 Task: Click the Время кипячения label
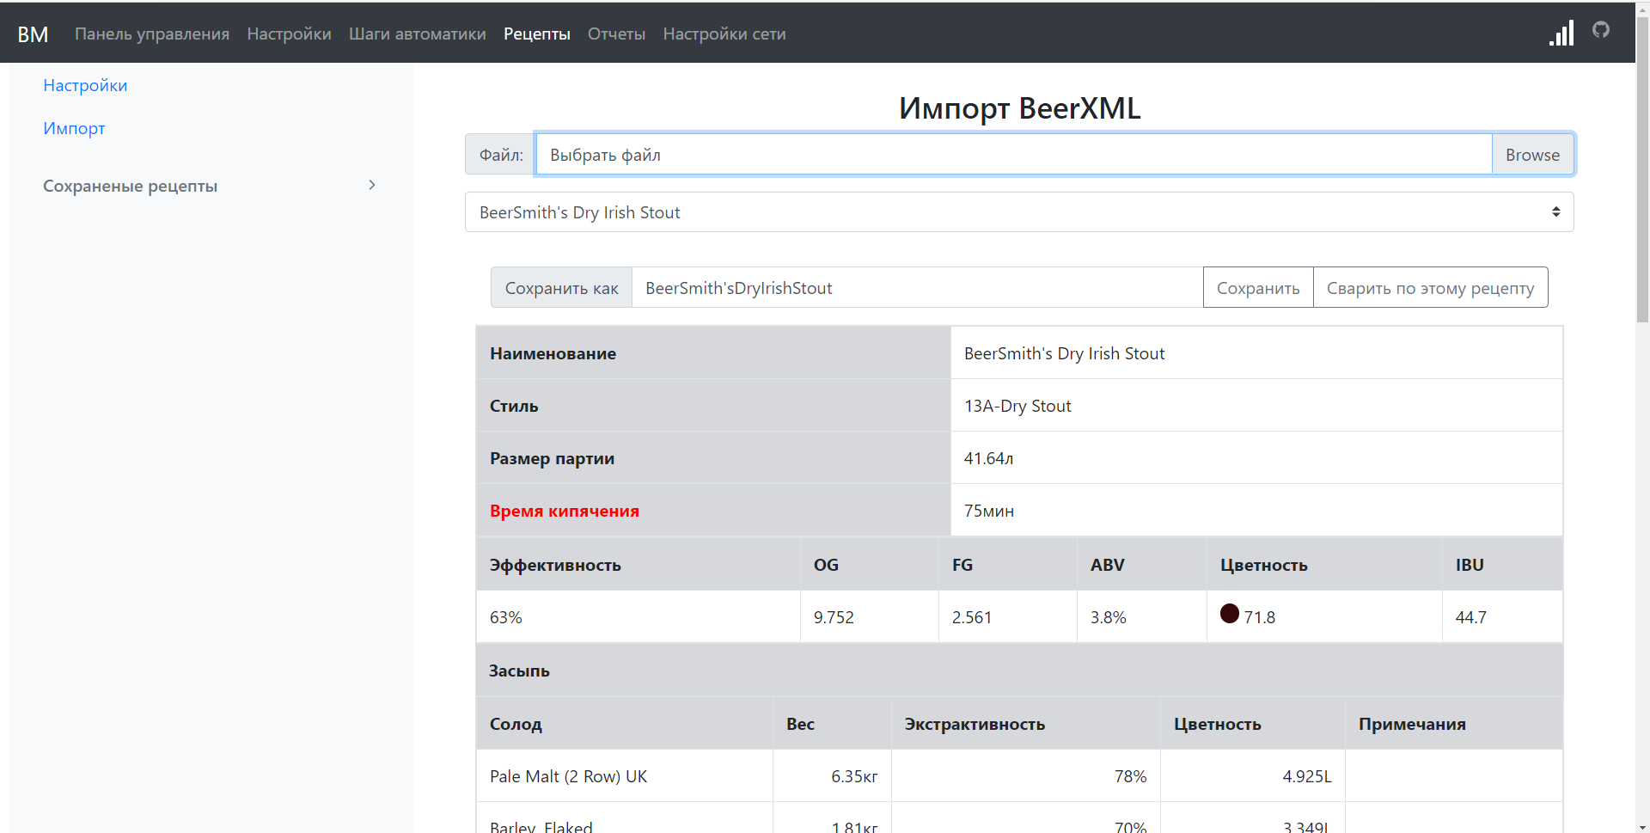pos(565,511)
